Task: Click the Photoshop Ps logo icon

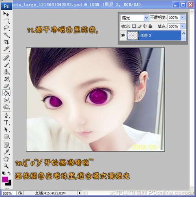Action: [6, 6]
